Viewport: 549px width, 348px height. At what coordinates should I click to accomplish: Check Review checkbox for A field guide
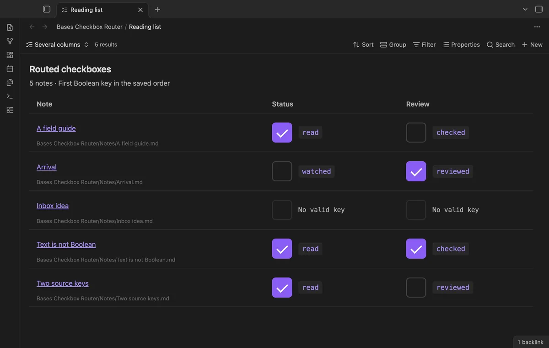[x=416, y=132]
